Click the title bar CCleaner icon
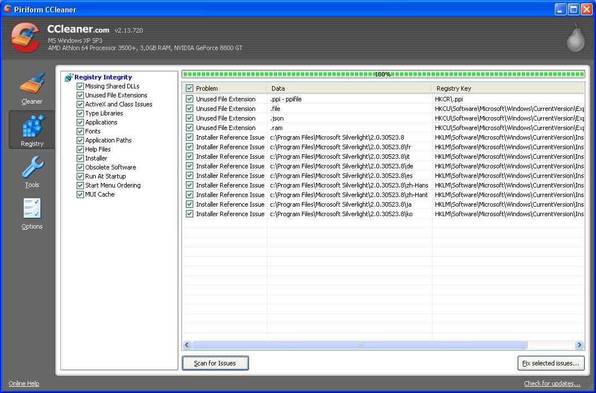Image resolution: width=596 pixels, height=393 pixels. (7, 9)
